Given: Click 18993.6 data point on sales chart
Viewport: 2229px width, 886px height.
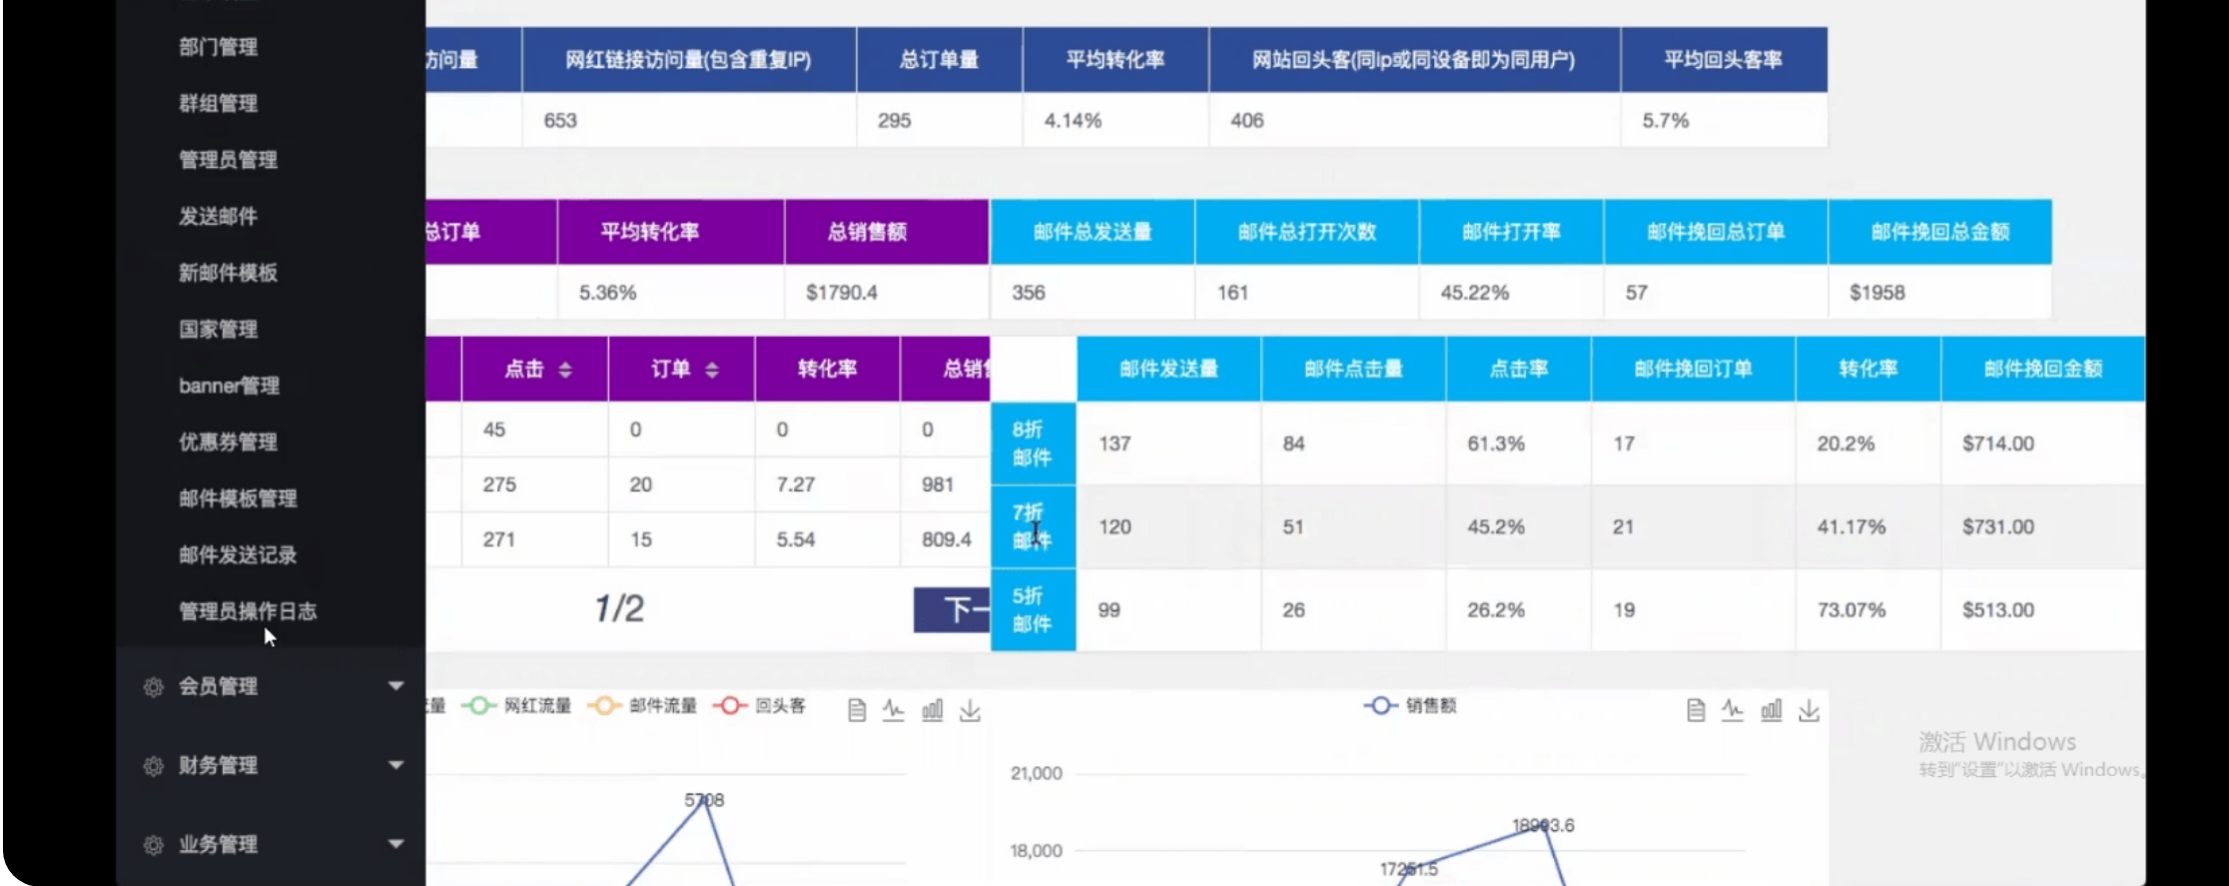Looking at the screenshot, I should (1544, 826).
